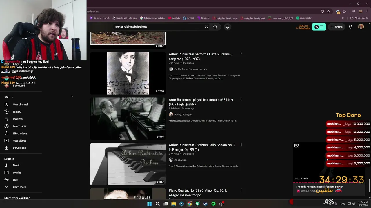The image size is (371, 208).
Task: Open the YouTube notifications bell
Action: coord(350,27)
